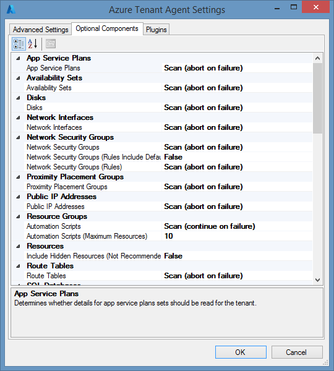This screenshot has height=371, width=334.
Task: Click the Route Tables value field
Action: (237, 276)
